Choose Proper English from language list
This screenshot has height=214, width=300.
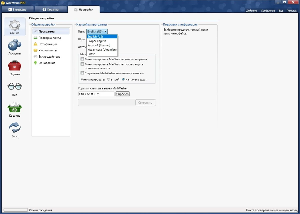[x=102, y=41]
